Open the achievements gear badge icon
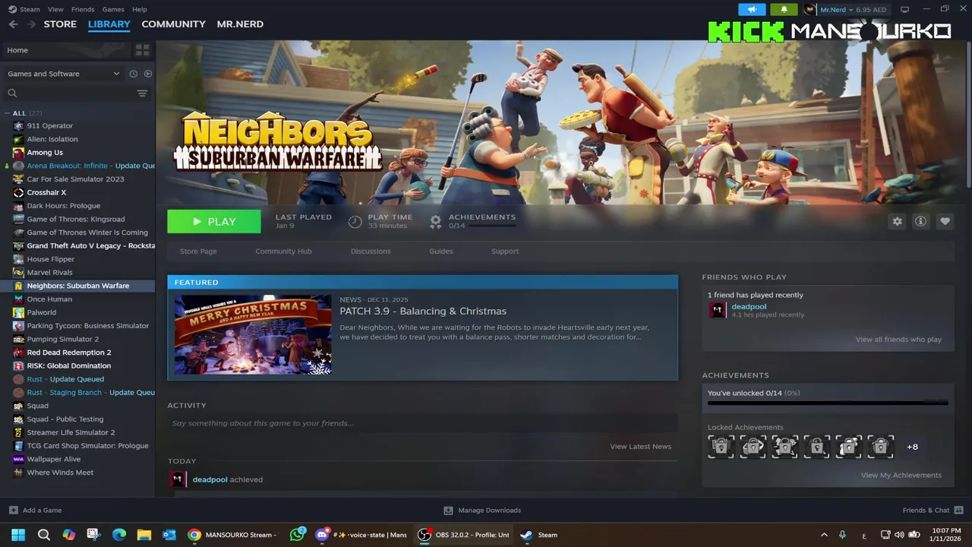The height and width of the screenshot is (547, 972). (435, 221)
